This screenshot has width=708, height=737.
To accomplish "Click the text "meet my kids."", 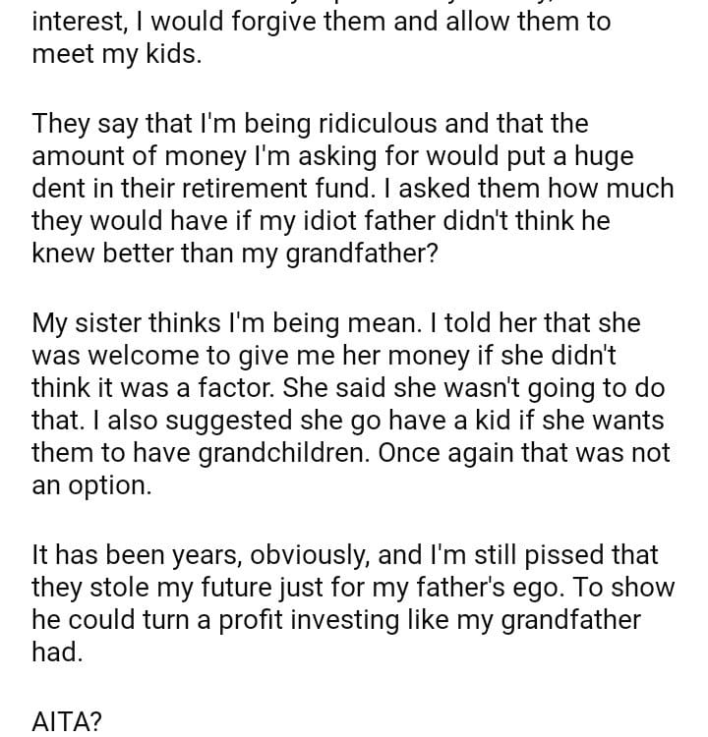I will click(116, 54).
